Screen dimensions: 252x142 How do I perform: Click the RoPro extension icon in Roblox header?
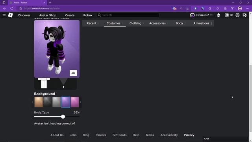245,15
